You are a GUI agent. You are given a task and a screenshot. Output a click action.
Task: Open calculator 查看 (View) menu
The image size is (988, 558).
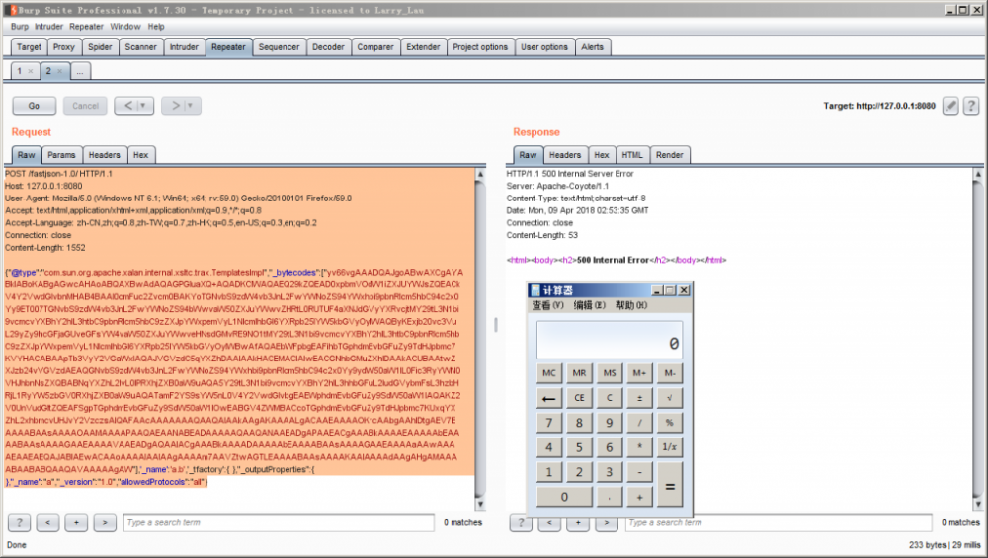click(547, 305)
